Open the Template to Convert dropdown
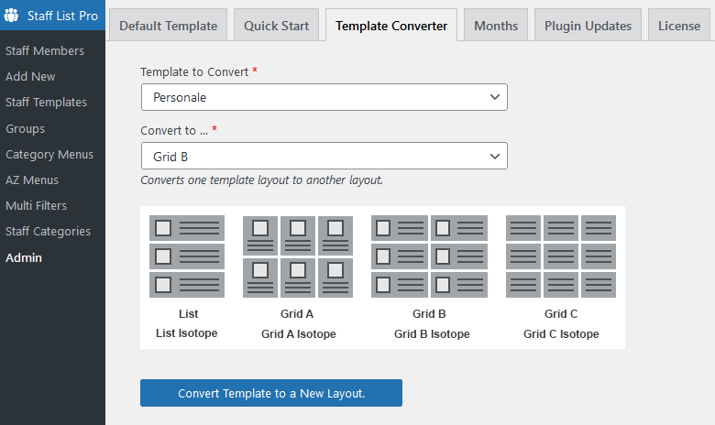Viewport: 715px width, 425px height. [x=324, y=96]
